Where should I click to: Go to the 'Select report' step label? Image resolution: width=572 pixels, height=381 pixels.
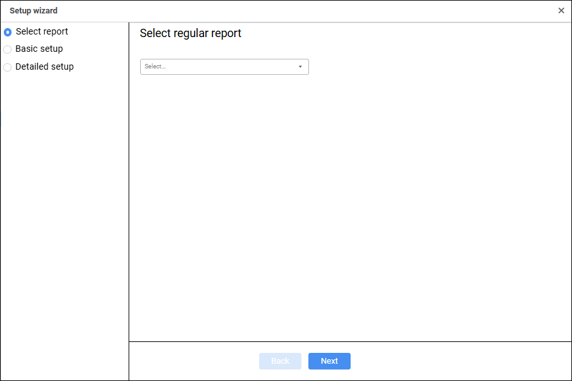[x=42, y=31]
